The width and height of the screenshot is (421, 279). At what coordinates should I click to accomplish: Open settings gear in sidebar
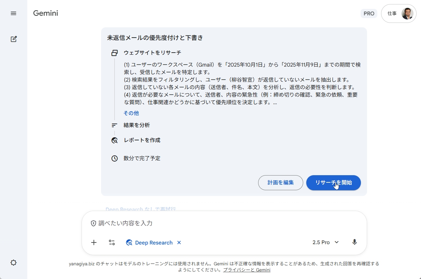point(13,263)
